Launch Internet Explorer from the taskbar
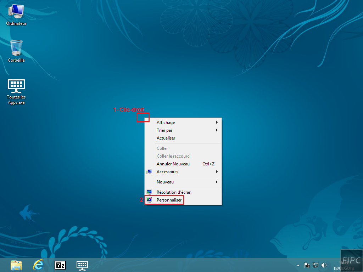Screen dimensions: 363x272 [38, 265]
